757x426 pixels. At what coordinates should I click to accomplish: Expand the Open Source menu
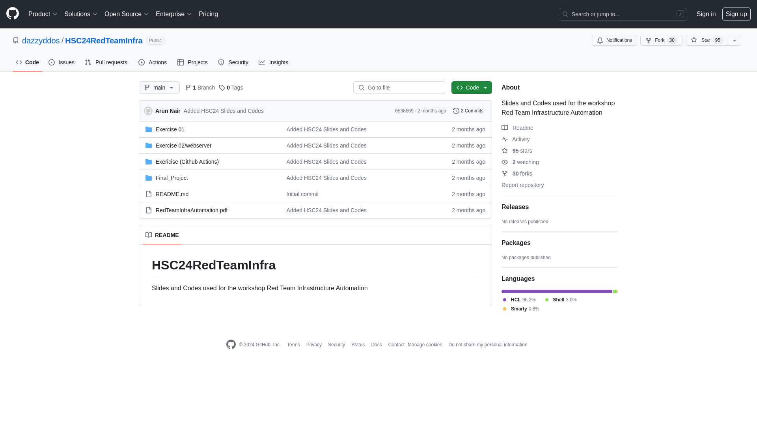[126, 14]
